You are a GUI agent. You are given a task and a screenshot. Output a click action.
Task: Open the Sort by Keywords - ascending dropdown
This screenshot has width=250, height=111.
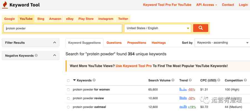click(x=222, y=43)
